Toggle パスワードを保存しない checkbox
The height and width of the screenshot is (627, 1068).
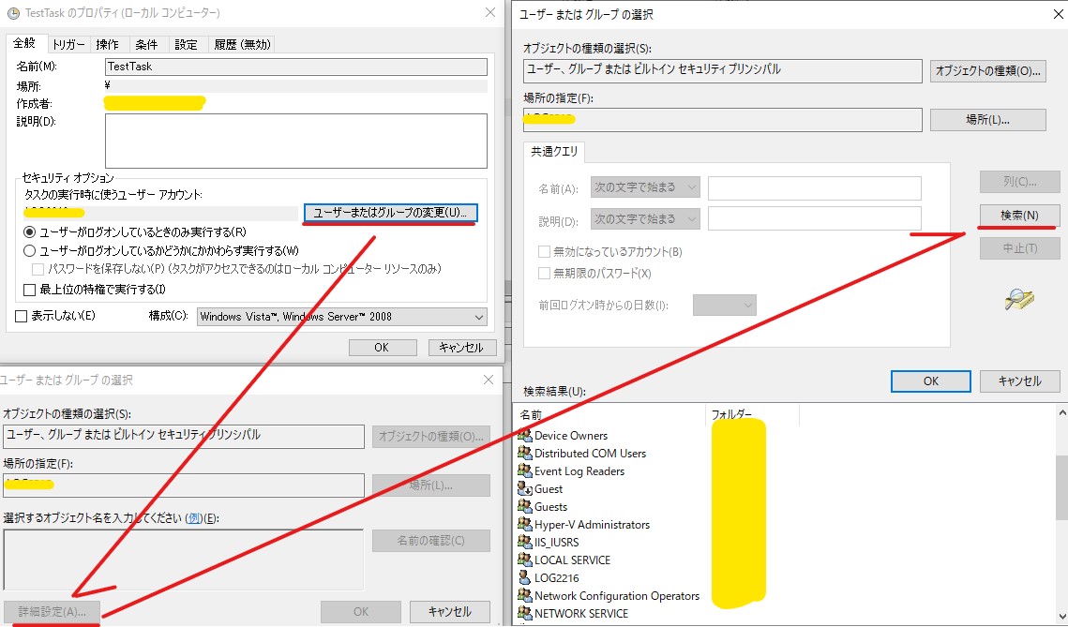click(x=38, y=269)
